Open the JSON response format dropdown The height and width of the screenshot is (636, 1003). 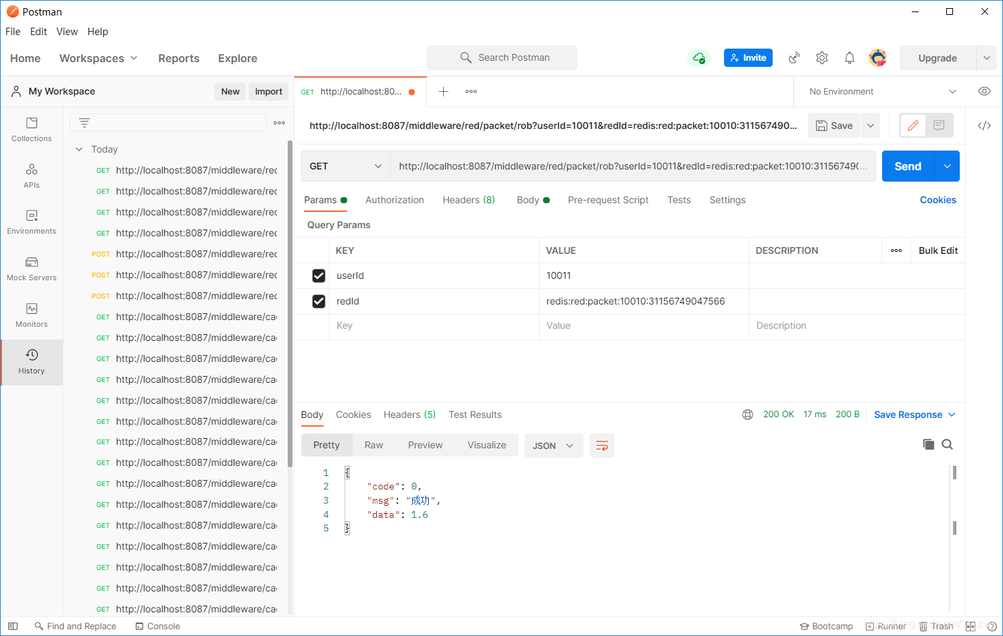pyautogui.click(x=554, y=446)
